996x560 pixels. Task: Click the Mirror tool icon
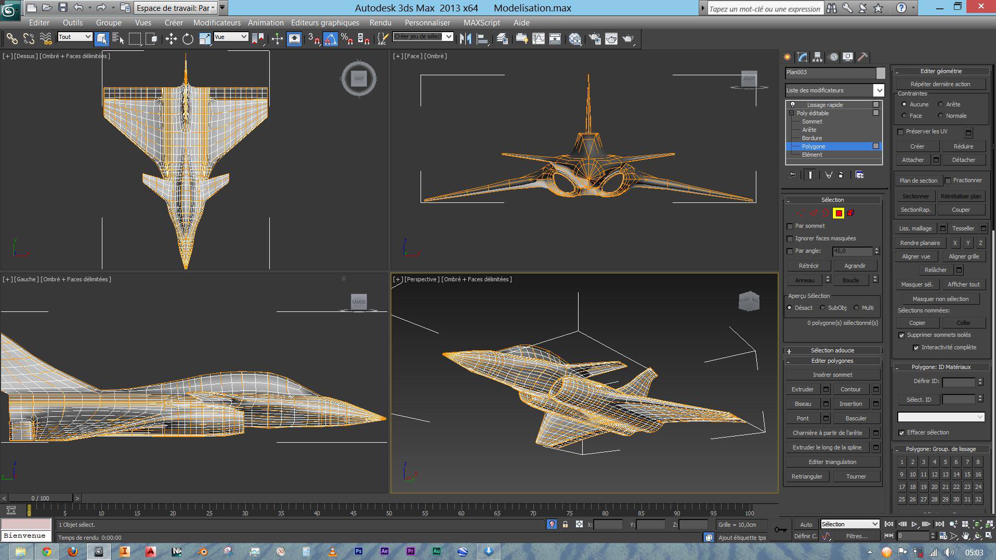[x=465, y=39]
